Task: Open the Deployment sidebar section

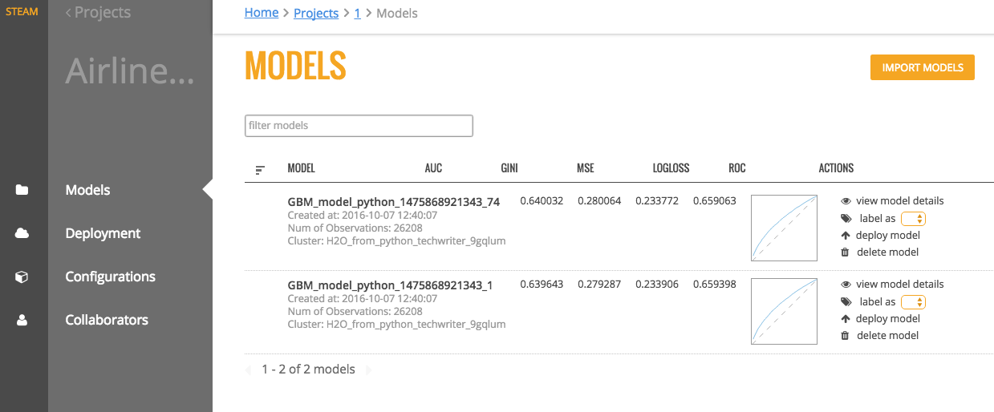Action: pyautogui.click(x=103, y=233)
